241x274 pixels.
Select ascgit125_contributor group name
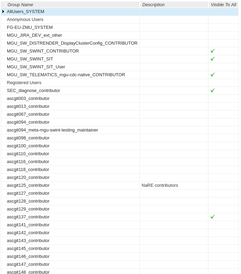pyautogui.click(x=28, y=185)
